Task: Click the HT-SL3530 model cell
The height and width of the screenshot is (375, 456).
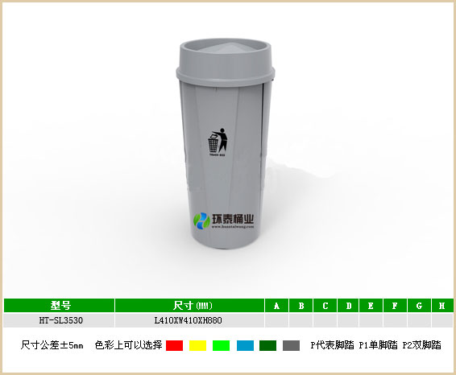Action: [59, 320]
